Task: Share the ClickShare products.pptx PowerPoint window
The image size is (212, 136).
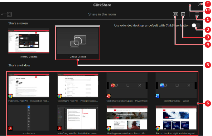Action: (x=127, y=87)
